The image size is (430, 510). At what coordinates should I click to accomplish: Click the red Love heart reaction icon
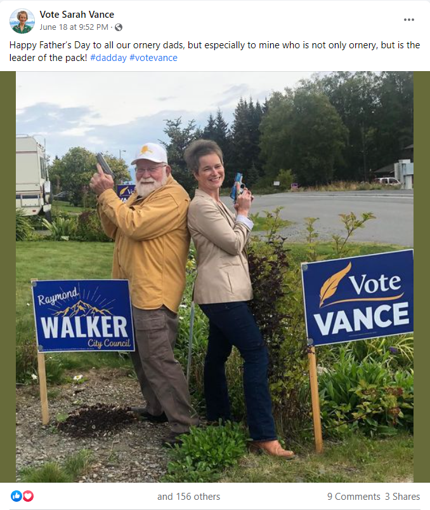pyautogui.click(x=29, y=496)
